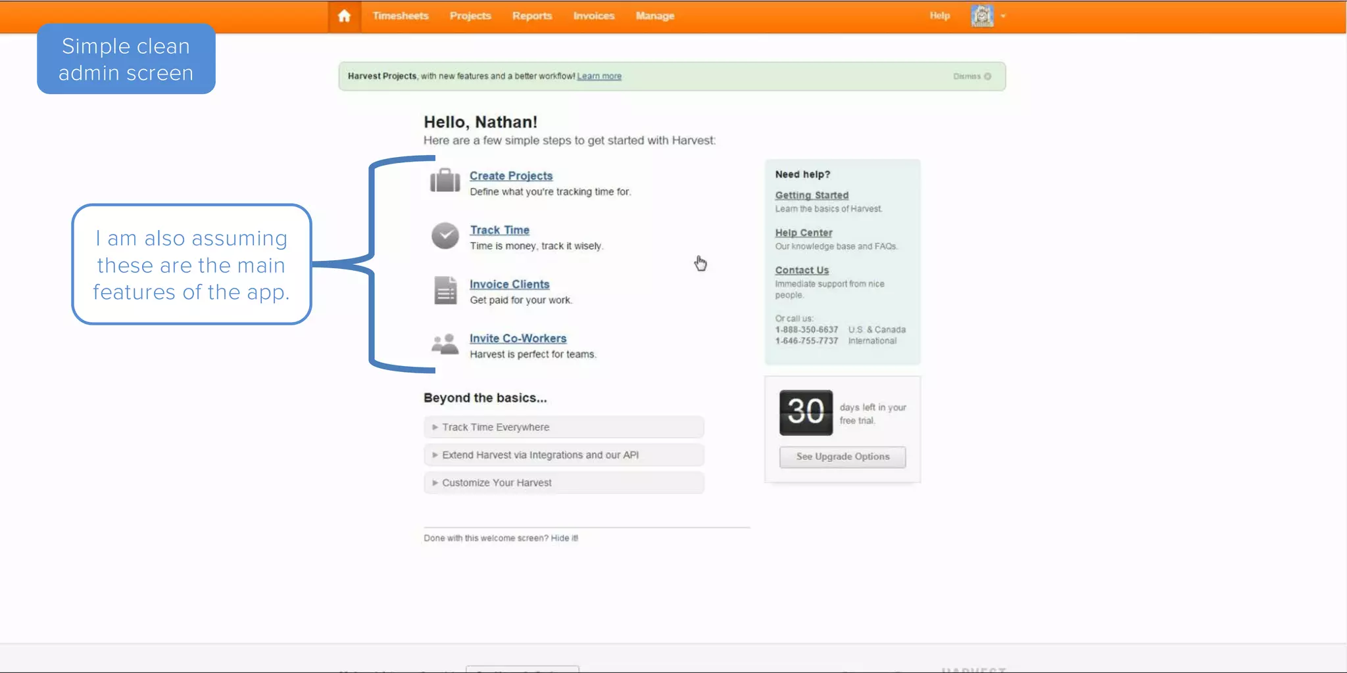1347x673 pixels.
Task: Click the phone number 1-888-350-6637
Action: pos(806,330)
